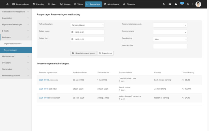Viewport: 209px width, 131px height.
Task: Click the Comfortplaats Luxe accommodation
Action: click(127, 78)
